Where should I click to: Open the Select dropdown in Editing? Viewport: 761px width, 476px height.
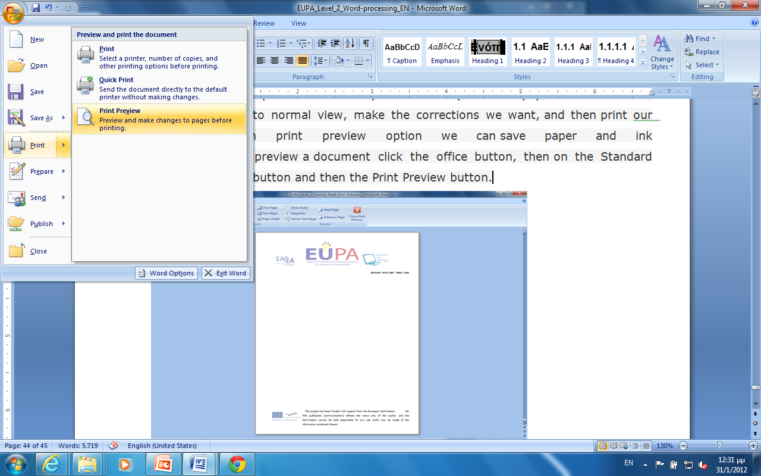702,65
